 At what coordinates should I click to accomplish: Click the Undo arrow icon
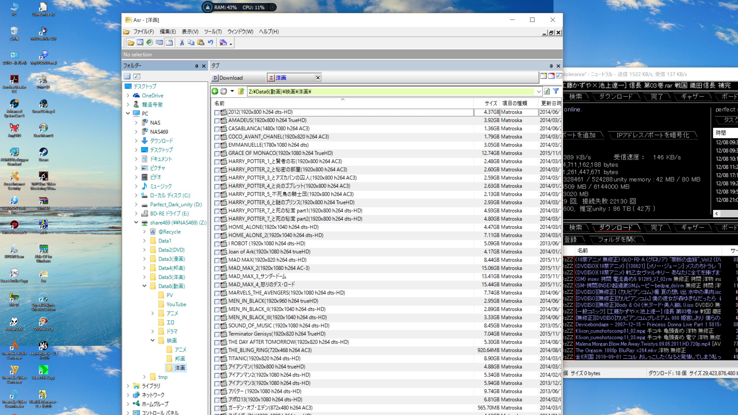point(211,43)
